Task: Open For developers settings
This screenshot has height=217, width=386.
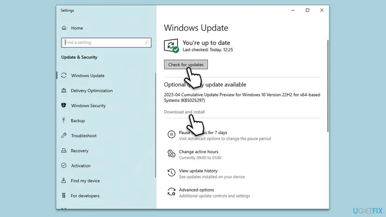Action: pos(85,196)
